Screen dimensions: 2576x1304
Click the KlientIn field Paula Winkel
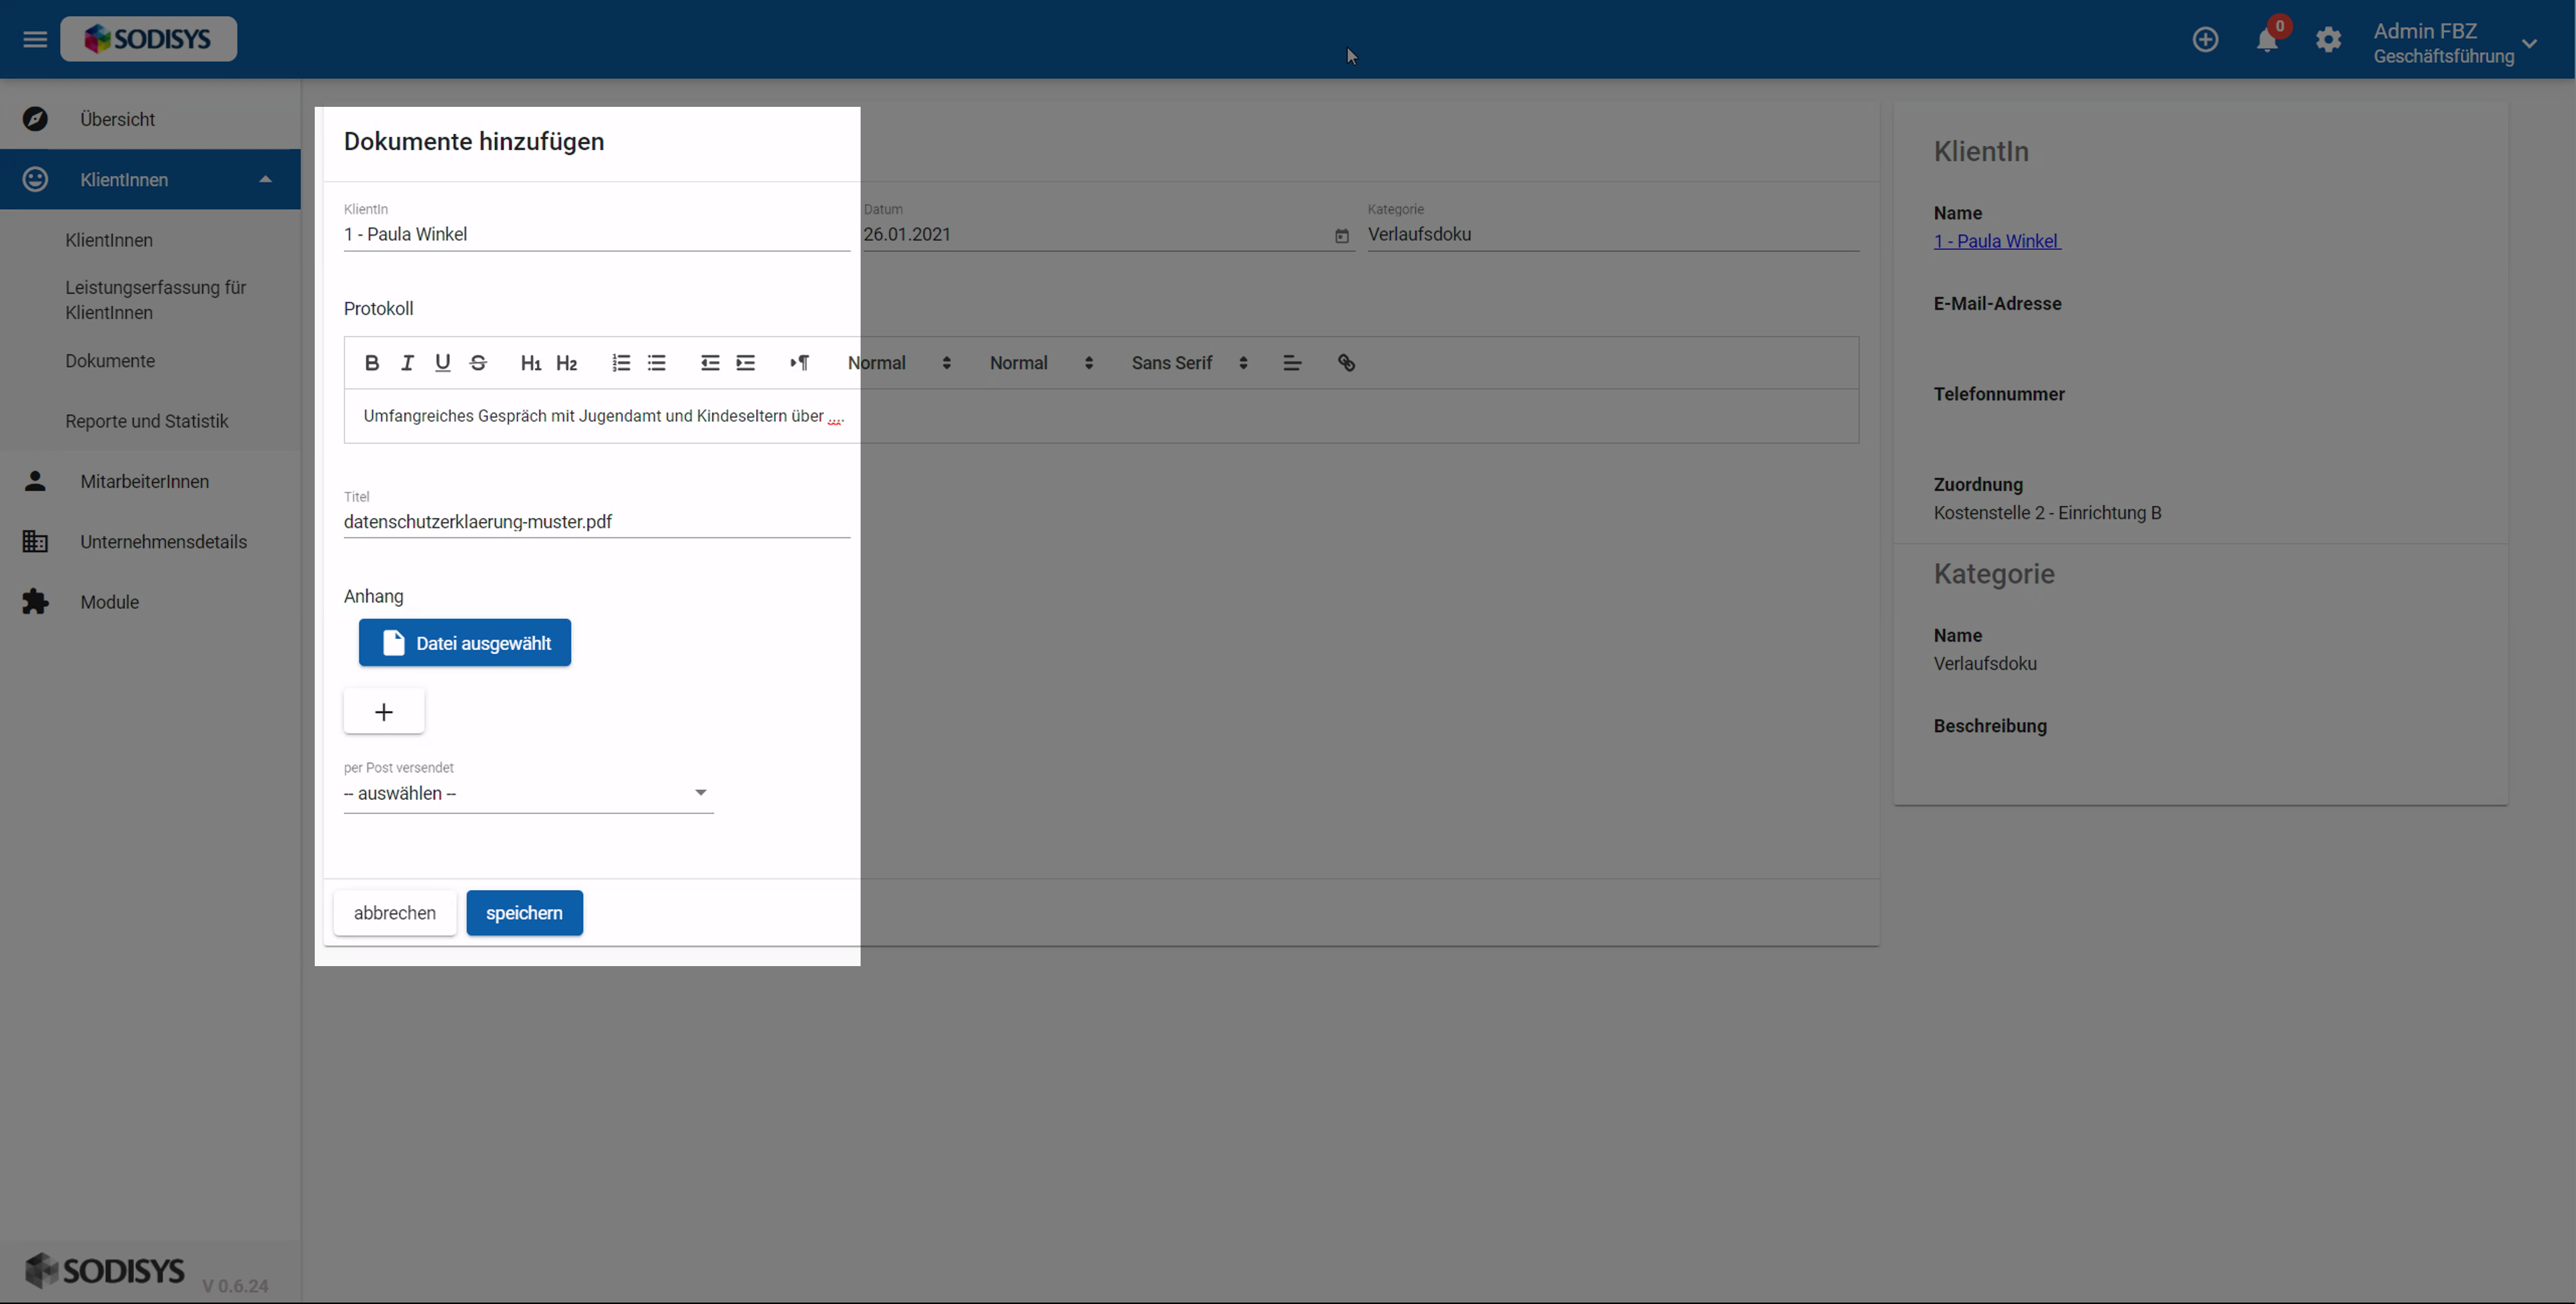(596, 234)
